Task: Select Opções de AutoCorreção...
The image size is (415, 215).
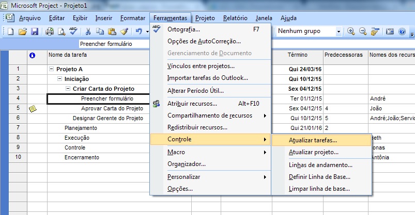Action: pos(210,41)
